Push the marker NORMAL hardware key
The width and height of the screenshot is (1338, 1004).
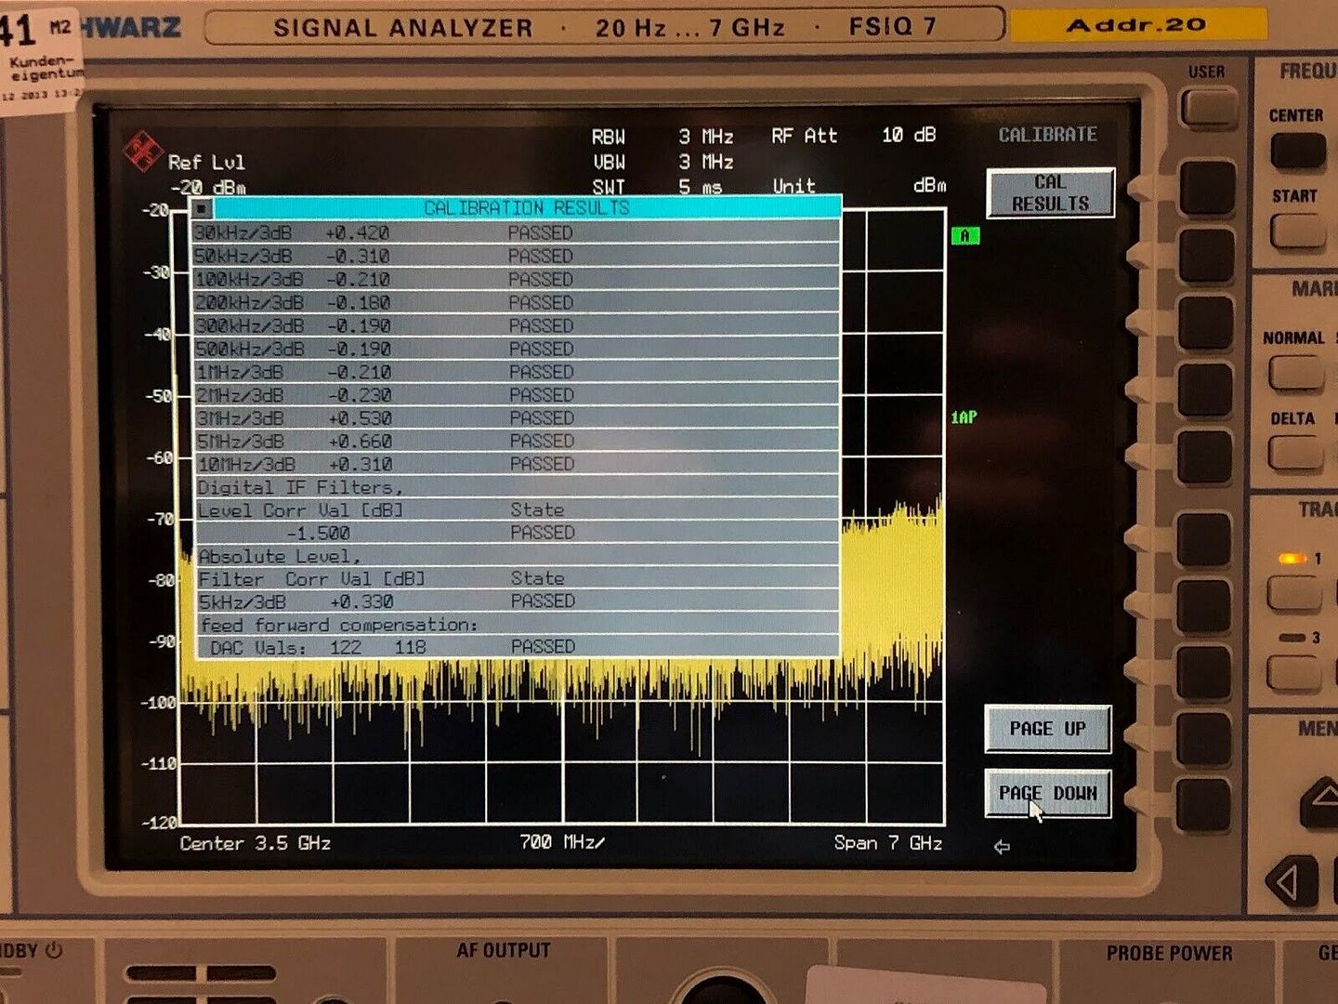coord(1295,374)
